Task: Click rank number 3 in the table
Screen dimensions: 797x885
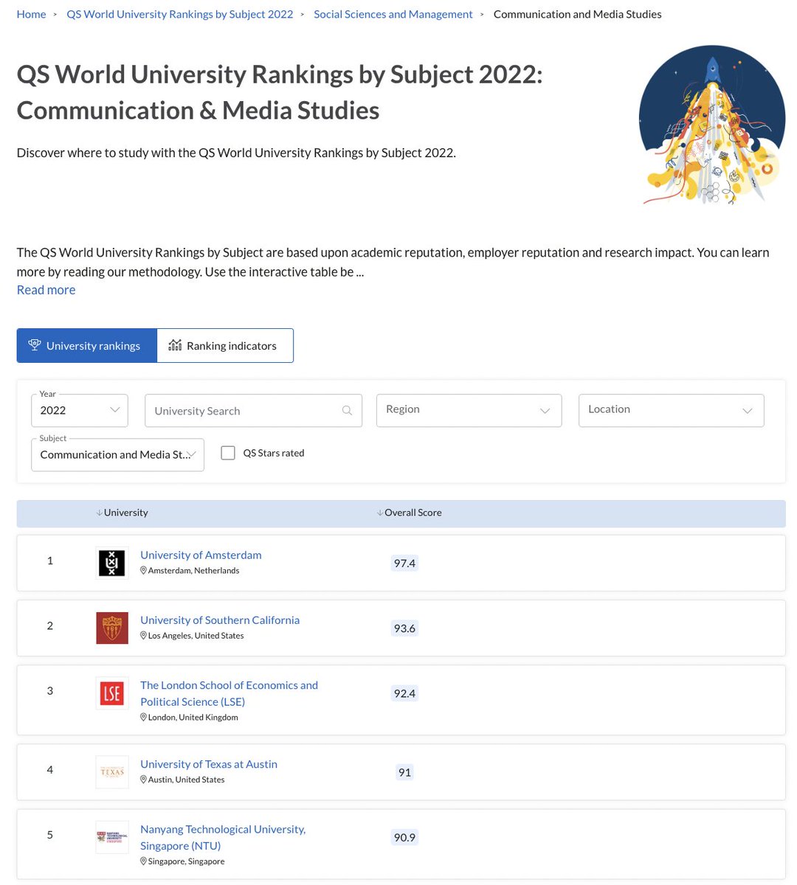Action: (x=50, y=690)
